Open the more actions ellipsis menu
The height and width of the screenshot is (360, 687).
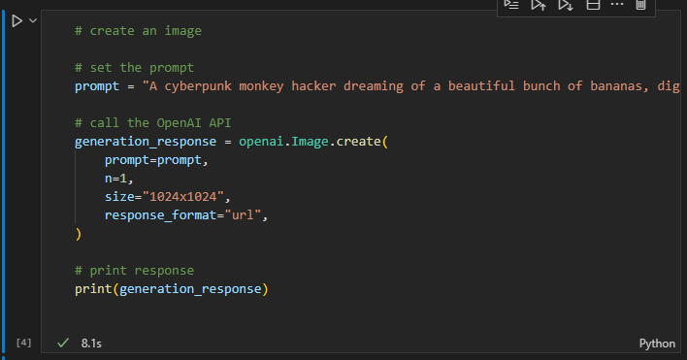click(617, 5)
